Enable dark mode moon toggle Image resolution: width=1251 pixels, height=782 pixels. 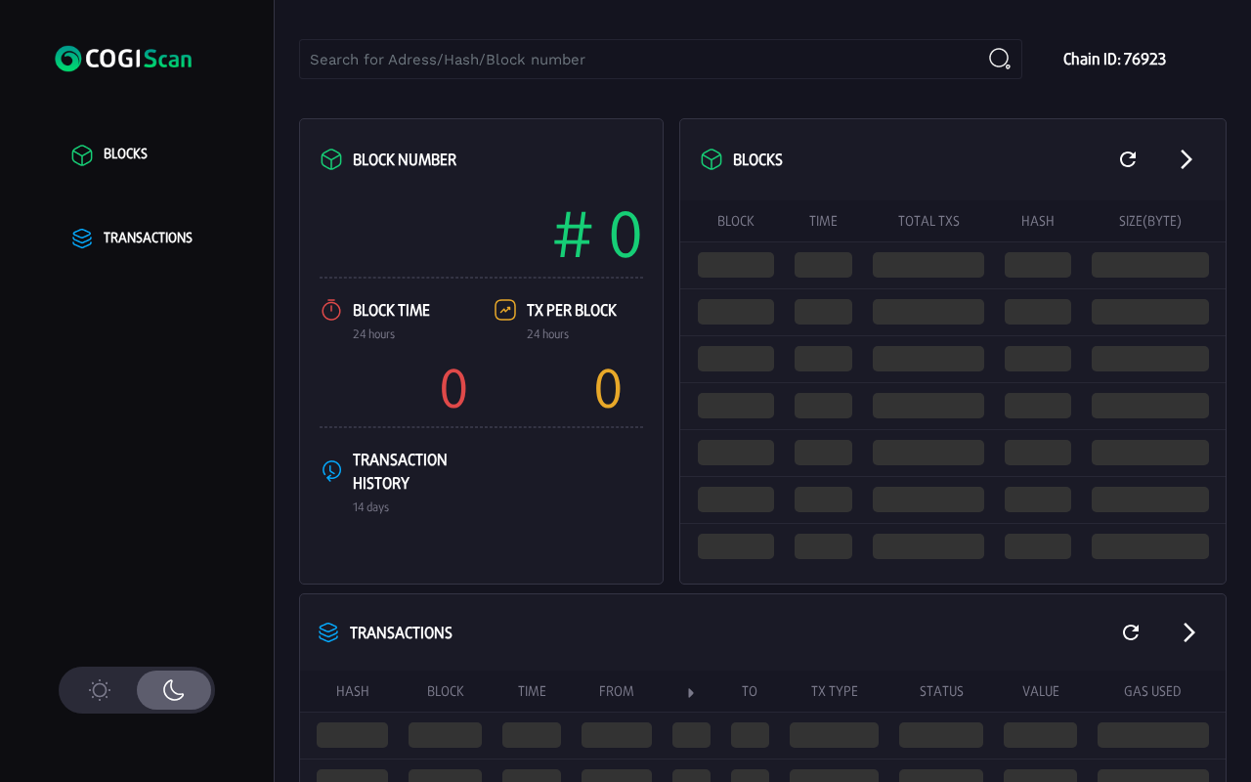174,690
